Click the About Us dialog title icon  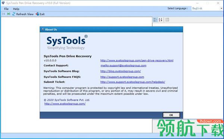43,30
